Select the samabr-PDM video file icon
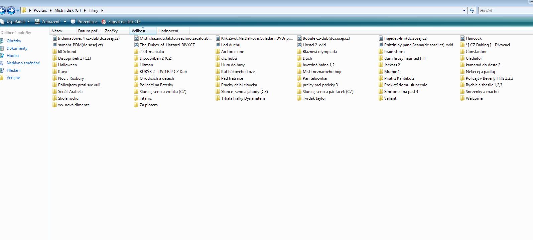 pyautogui.click(x=55, y=45)
